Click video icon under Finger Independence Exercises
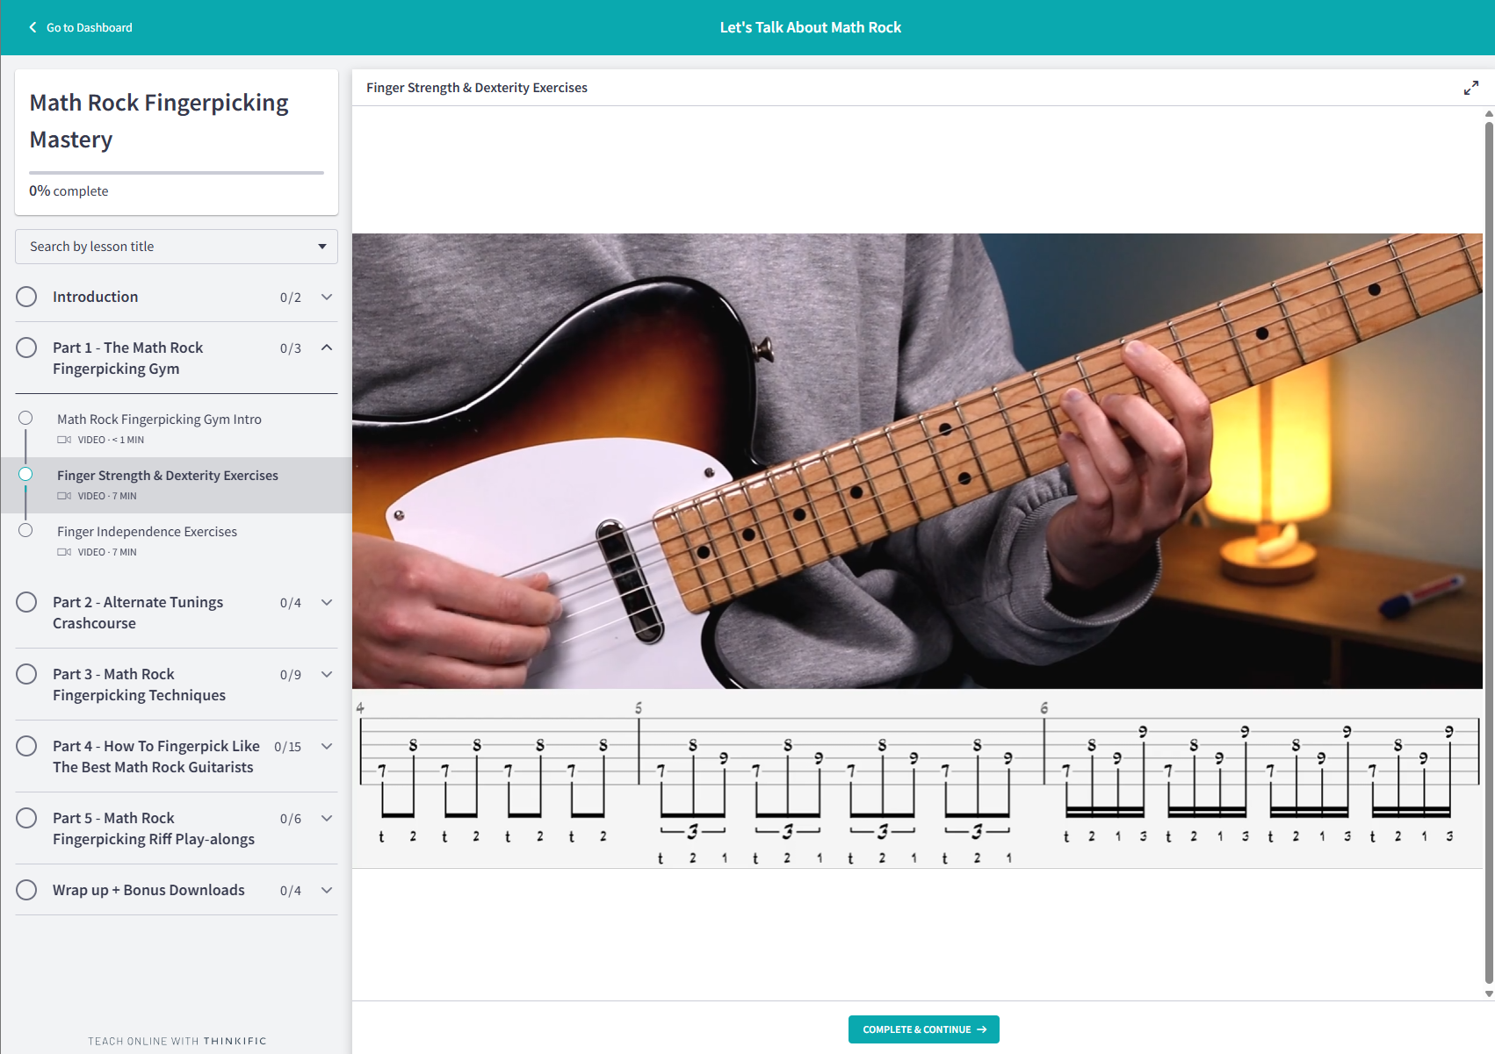1495x1054 pixels. pos(64,552)
